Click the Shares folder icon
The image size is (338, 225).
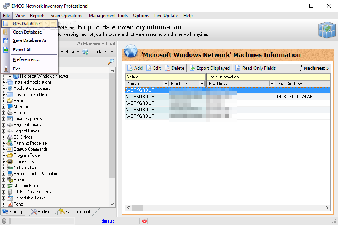(x=10, y=101)
